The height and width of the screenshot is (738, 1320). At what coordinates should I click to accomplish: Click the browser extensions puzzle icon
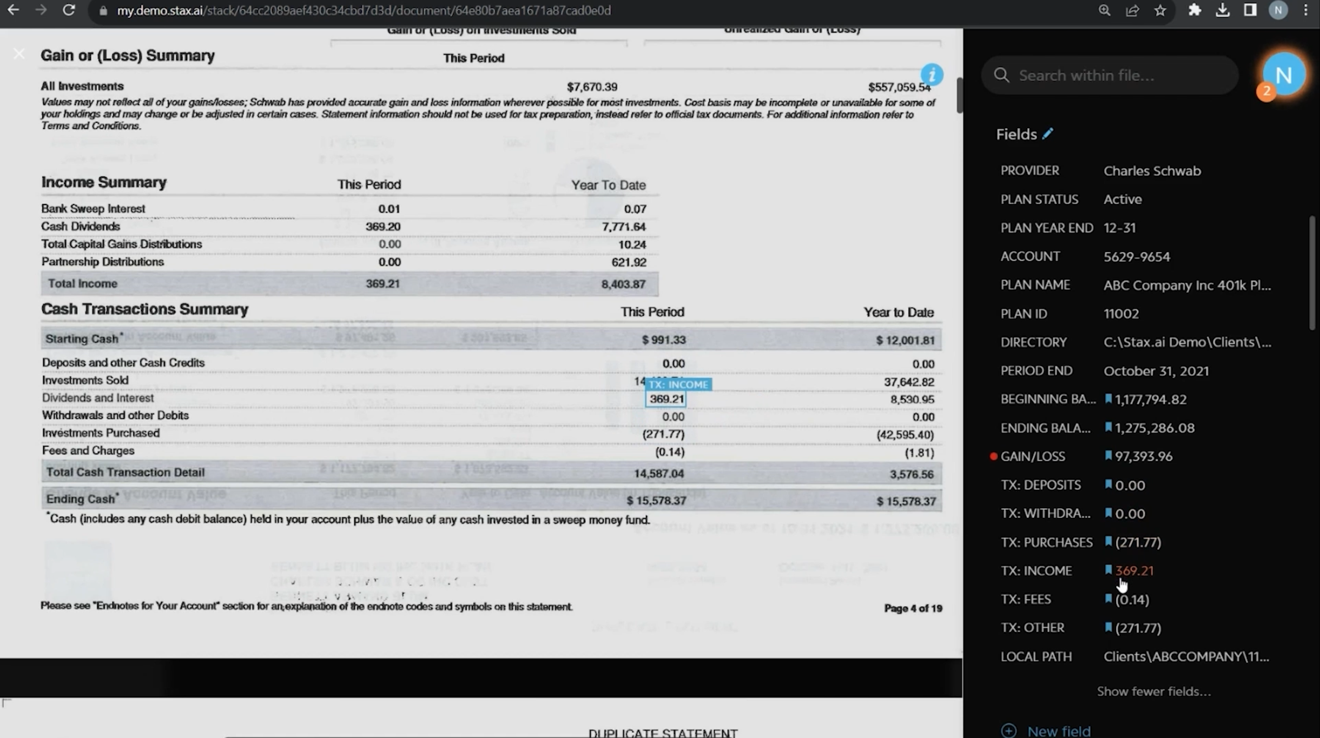[x=1194, y=10]
